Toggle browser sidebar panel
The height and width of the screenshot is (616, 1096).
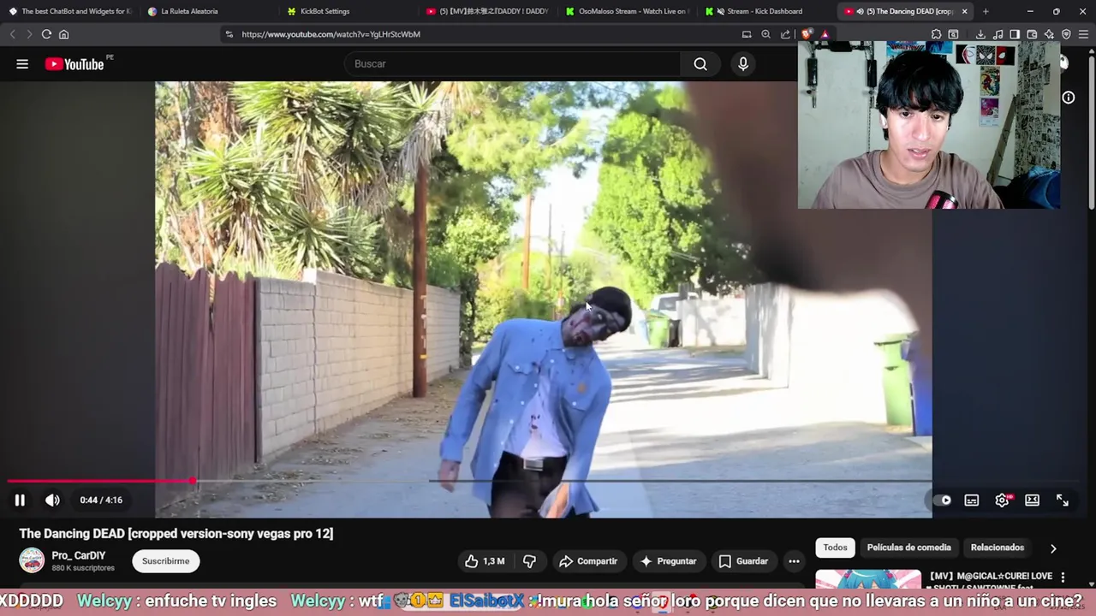(x=1015, y=34)
